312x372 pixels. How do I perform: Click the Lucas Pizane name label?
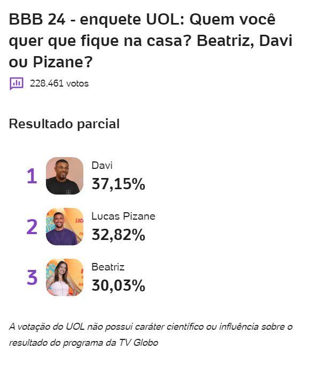pos(123,216)
